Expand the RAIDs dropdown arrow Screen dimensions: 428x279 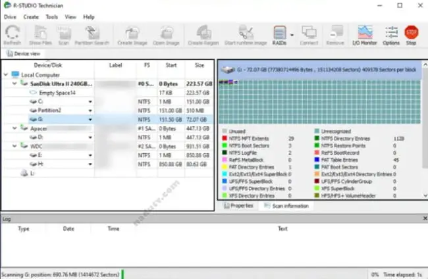click(x=292, y=35)
